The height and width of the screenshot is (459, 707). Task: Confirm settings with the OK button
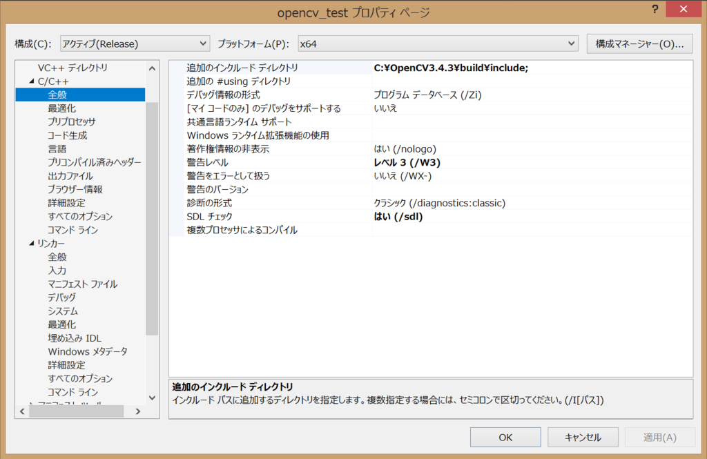(505, 437)
